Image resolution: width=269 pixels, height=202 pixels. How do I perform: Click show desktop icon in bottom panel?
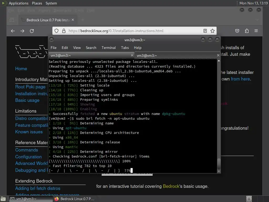3,199
